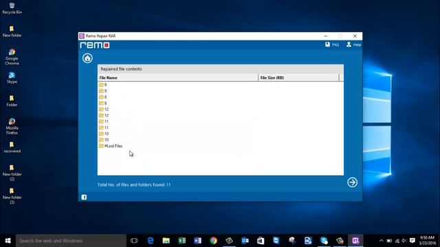Select the desktop icon labeled Folder
This screenshot has width=440, height=247.
(x=12, y=101)
